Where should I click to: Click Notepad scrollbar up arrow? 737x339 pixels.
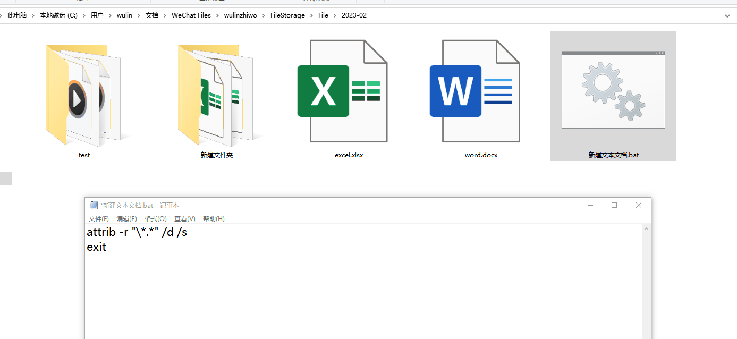(647, 229)
